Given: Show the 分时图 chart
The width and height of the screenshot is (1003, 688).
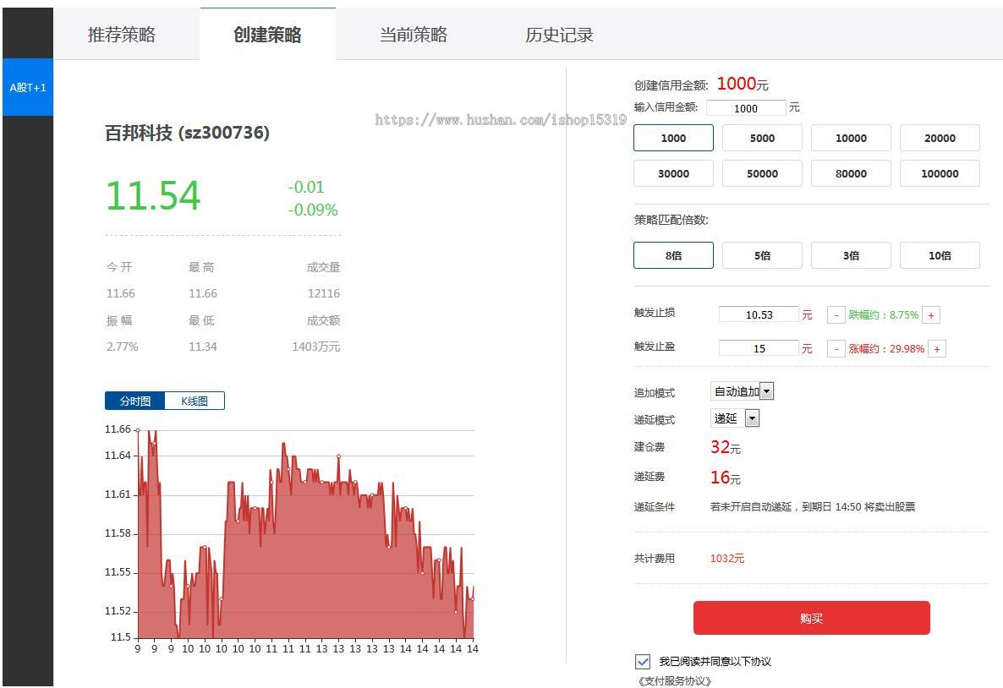Looking at the screenshot, I should click(x=135, y=401).
